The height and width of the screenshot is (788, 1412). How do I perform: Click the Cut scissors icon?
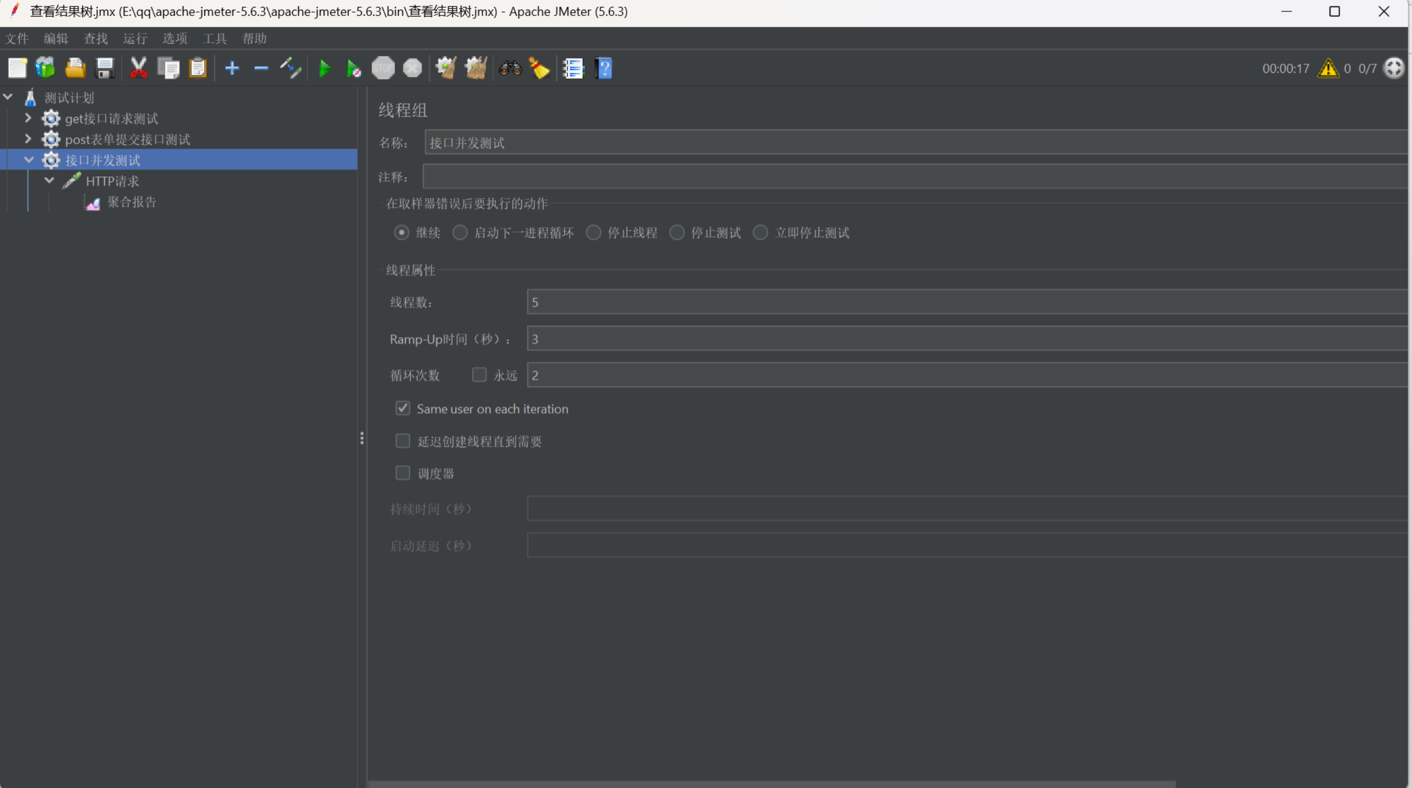138,68
